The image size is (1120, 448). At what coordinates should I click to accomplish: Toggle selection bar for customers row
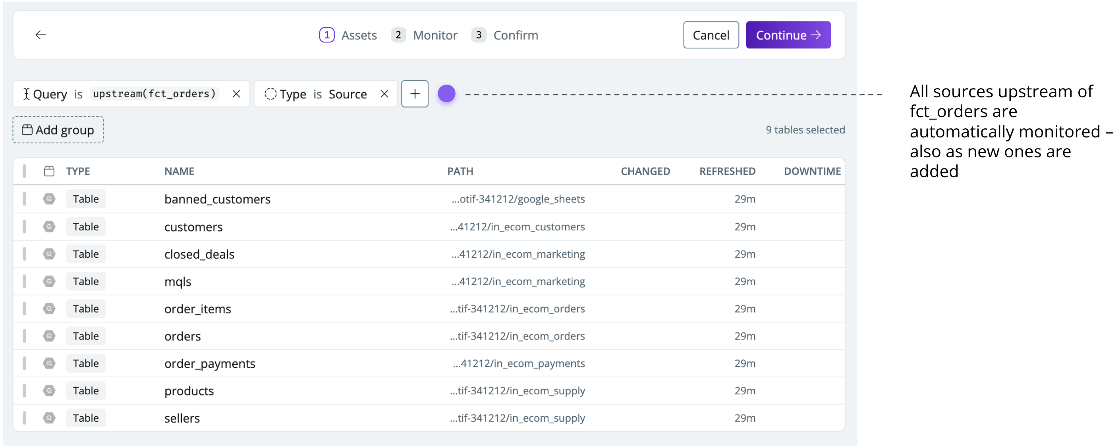tap(25, 227)
